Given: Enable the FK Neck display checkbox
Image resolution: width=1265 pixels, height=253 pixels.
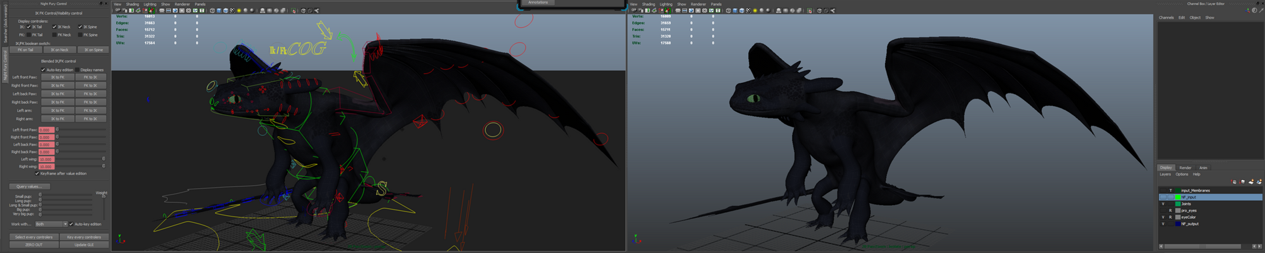Looking at the screenshot, I should [54, 35].
